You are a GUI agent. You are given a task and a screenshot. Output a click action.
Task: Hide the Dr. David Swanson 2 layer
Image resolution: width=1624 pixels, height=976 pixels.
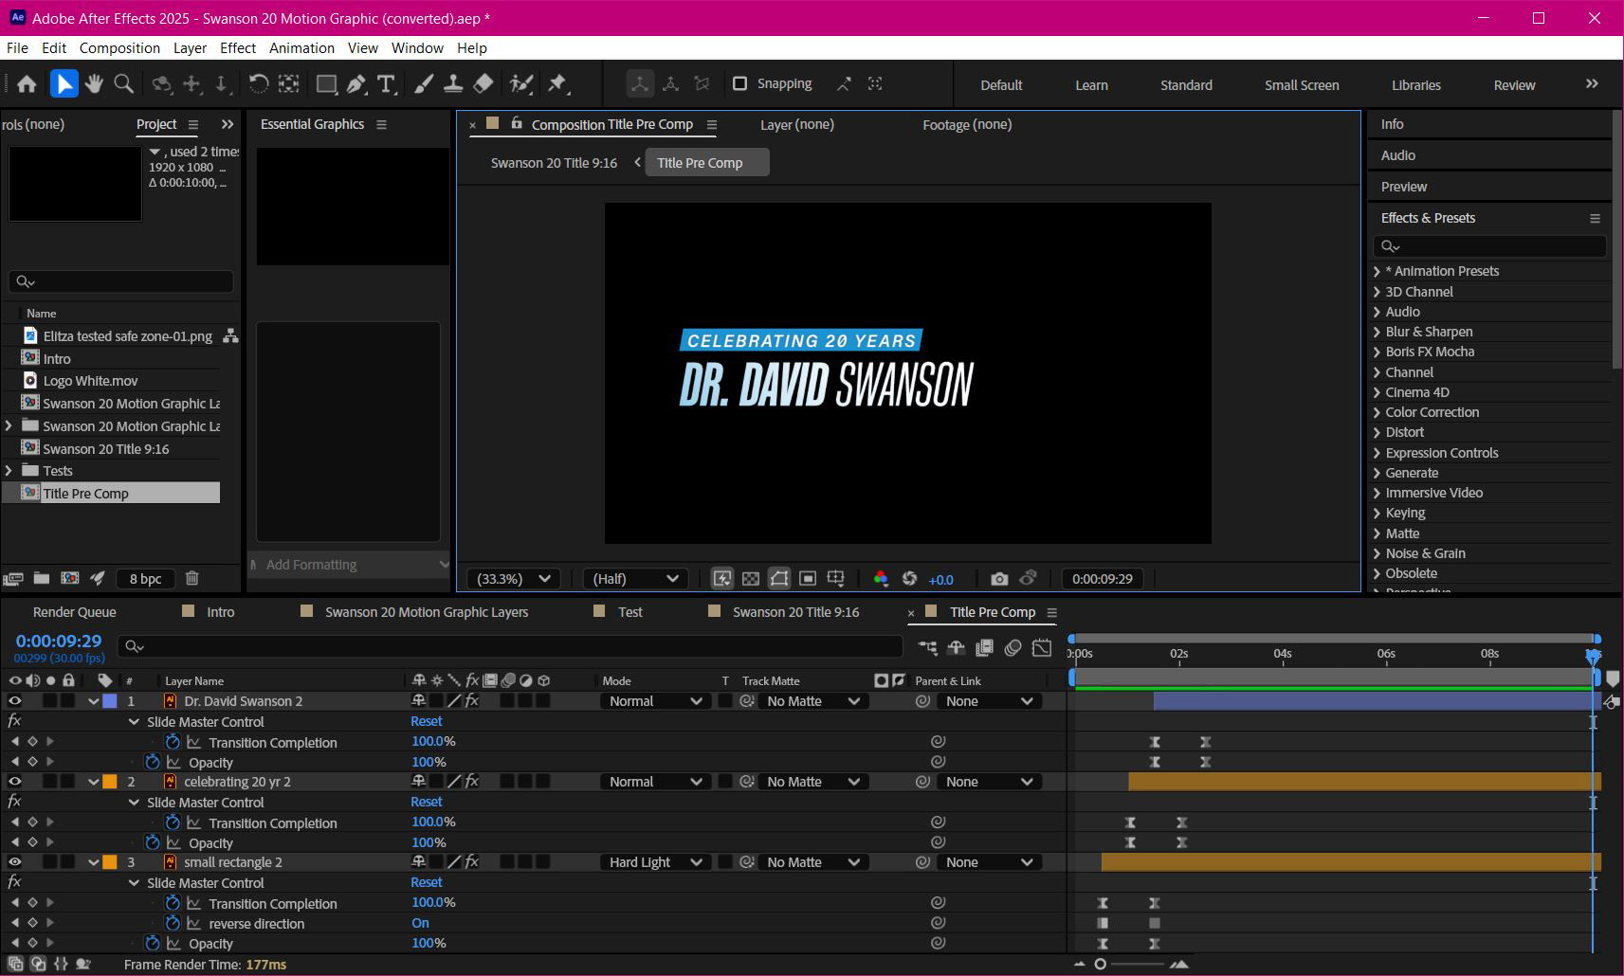[14, 701]
